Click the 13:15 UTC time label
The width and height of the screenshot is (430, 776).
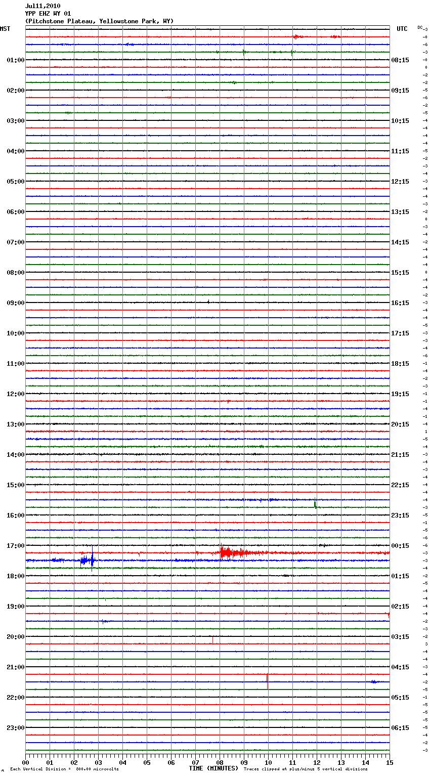coord(400,212)
